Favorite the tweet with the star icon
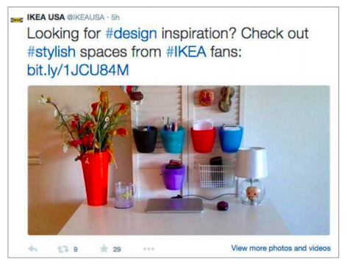 [x=104, y=249]
